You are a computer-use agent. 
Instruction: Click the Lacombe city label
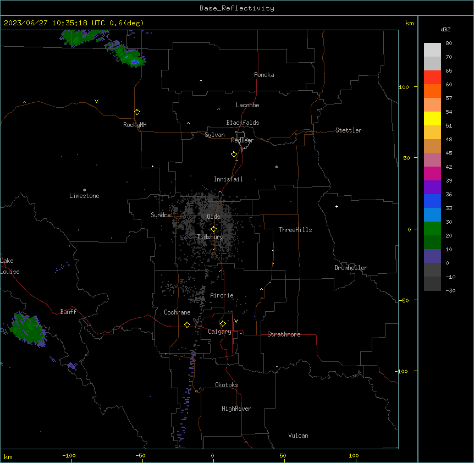pos(247,105)
